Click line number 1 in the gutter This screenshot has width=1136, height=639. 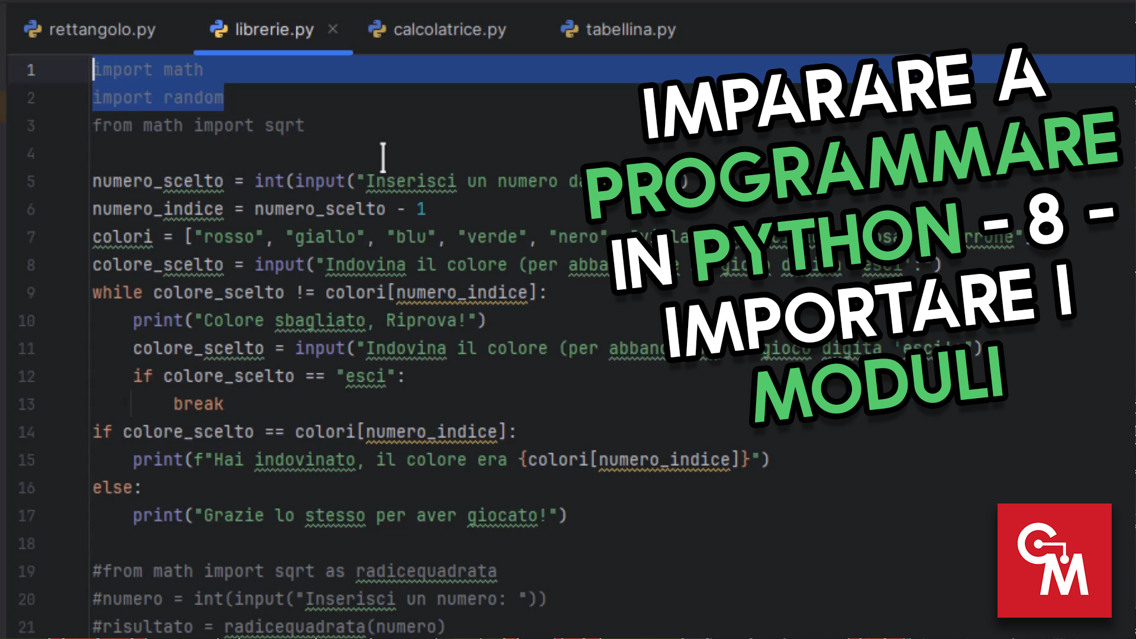31,70
